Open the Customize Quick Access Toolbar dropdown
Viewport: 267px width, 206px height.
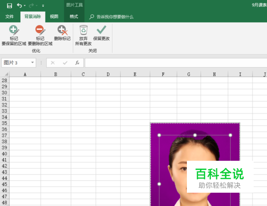point(43,6)
